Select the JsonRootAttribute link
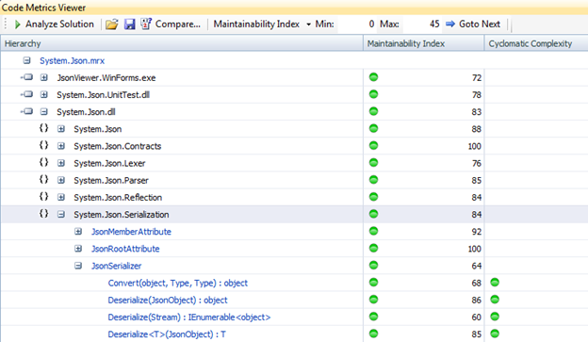 125,249
